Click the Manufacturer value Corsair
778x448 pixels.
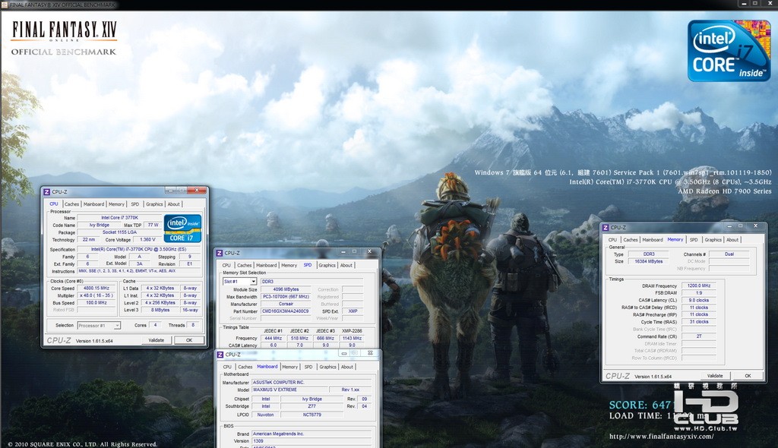coord(286,304)
